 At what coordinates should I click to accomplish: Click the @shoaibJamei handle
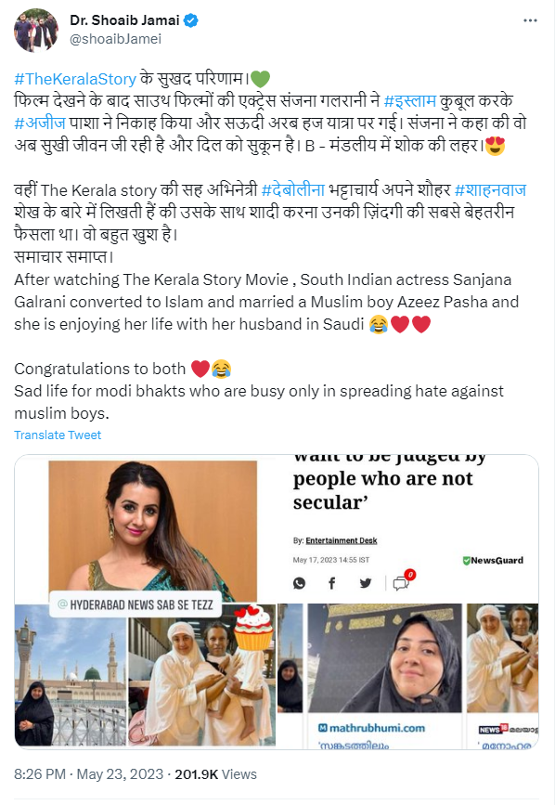click(115, 39)
